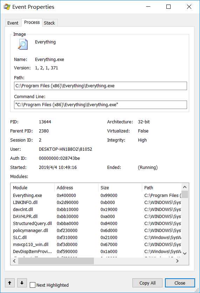Click the Integrity value High
The width and height of the screenshot is (200, 293).
point(142,140)
